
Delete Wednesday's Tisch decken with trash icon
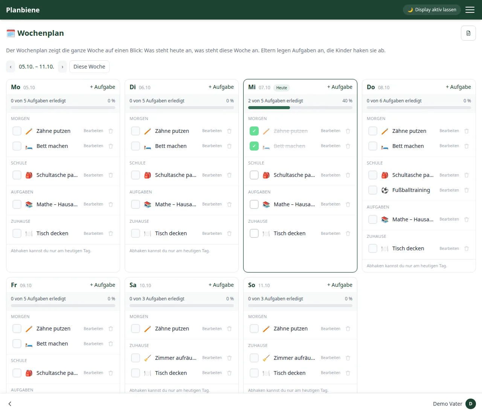[348, 233]
